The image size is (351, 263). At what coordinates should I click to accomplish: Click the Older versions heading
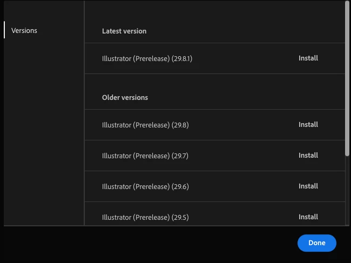pyautogui.click(x=125, y=98)
